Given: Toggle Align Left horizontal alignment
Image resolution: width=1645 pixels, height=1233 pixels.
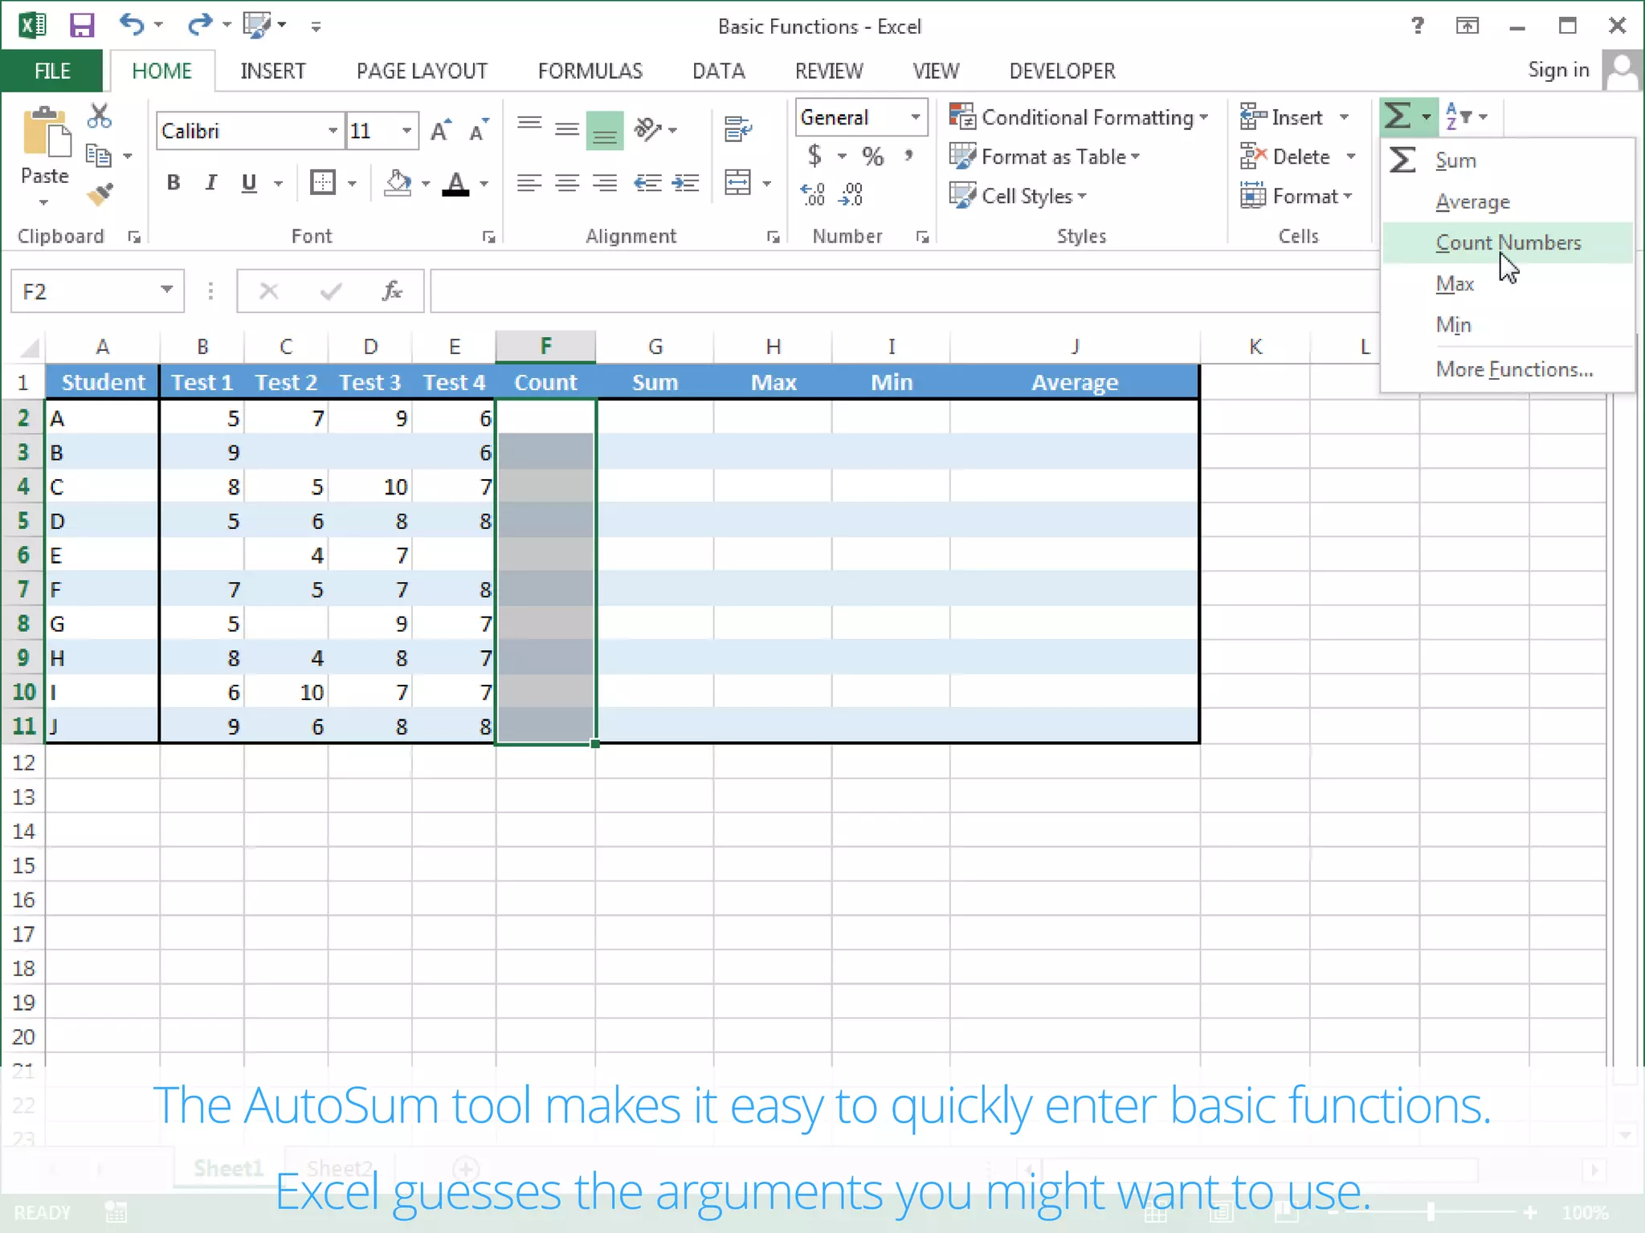Looking at the screenshot, I should click(529, 183).
